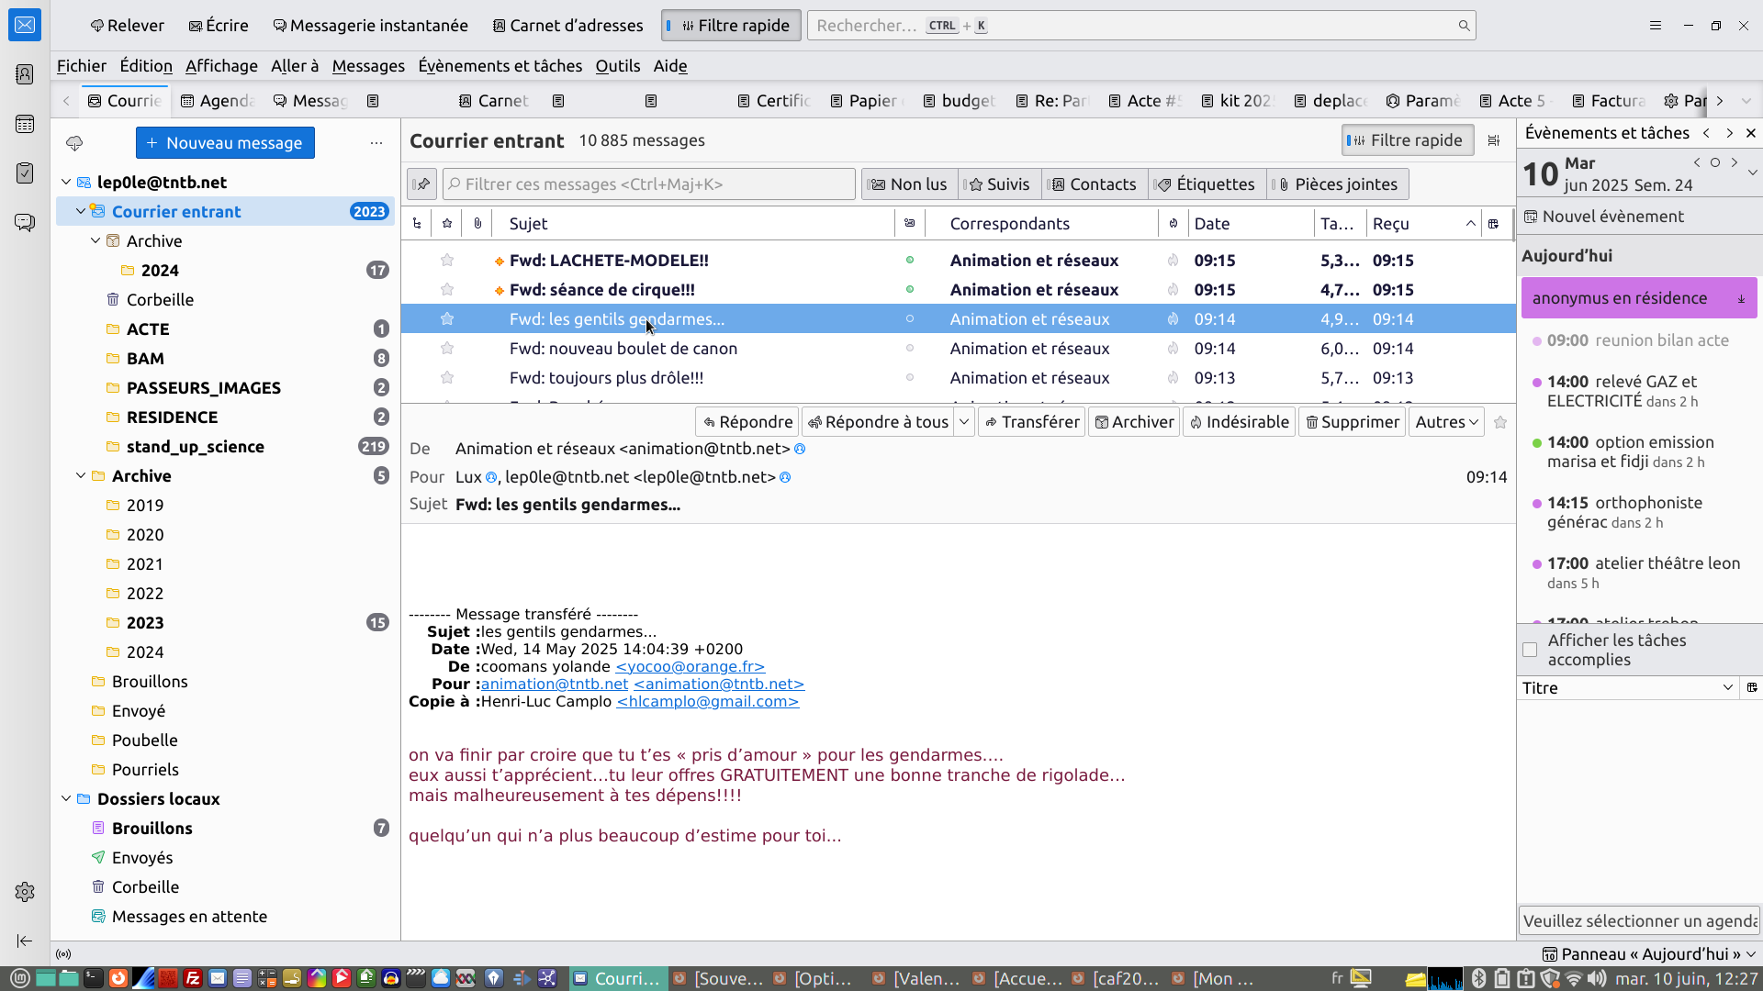Open the Address Book sidebar icon
The width and height of the screenshot is (1763, 991).
[x=25, y=74]
